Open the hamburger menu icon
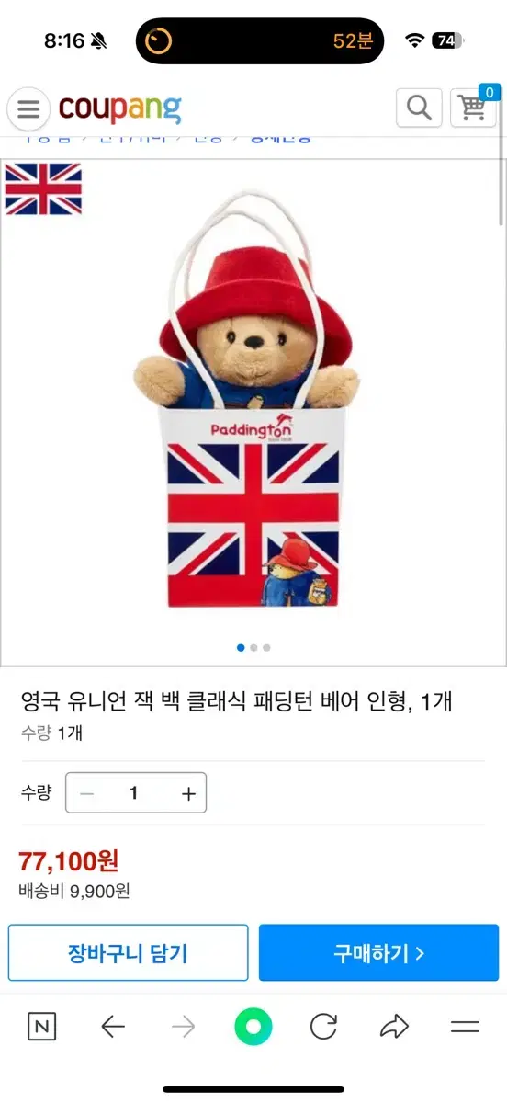 28,109
